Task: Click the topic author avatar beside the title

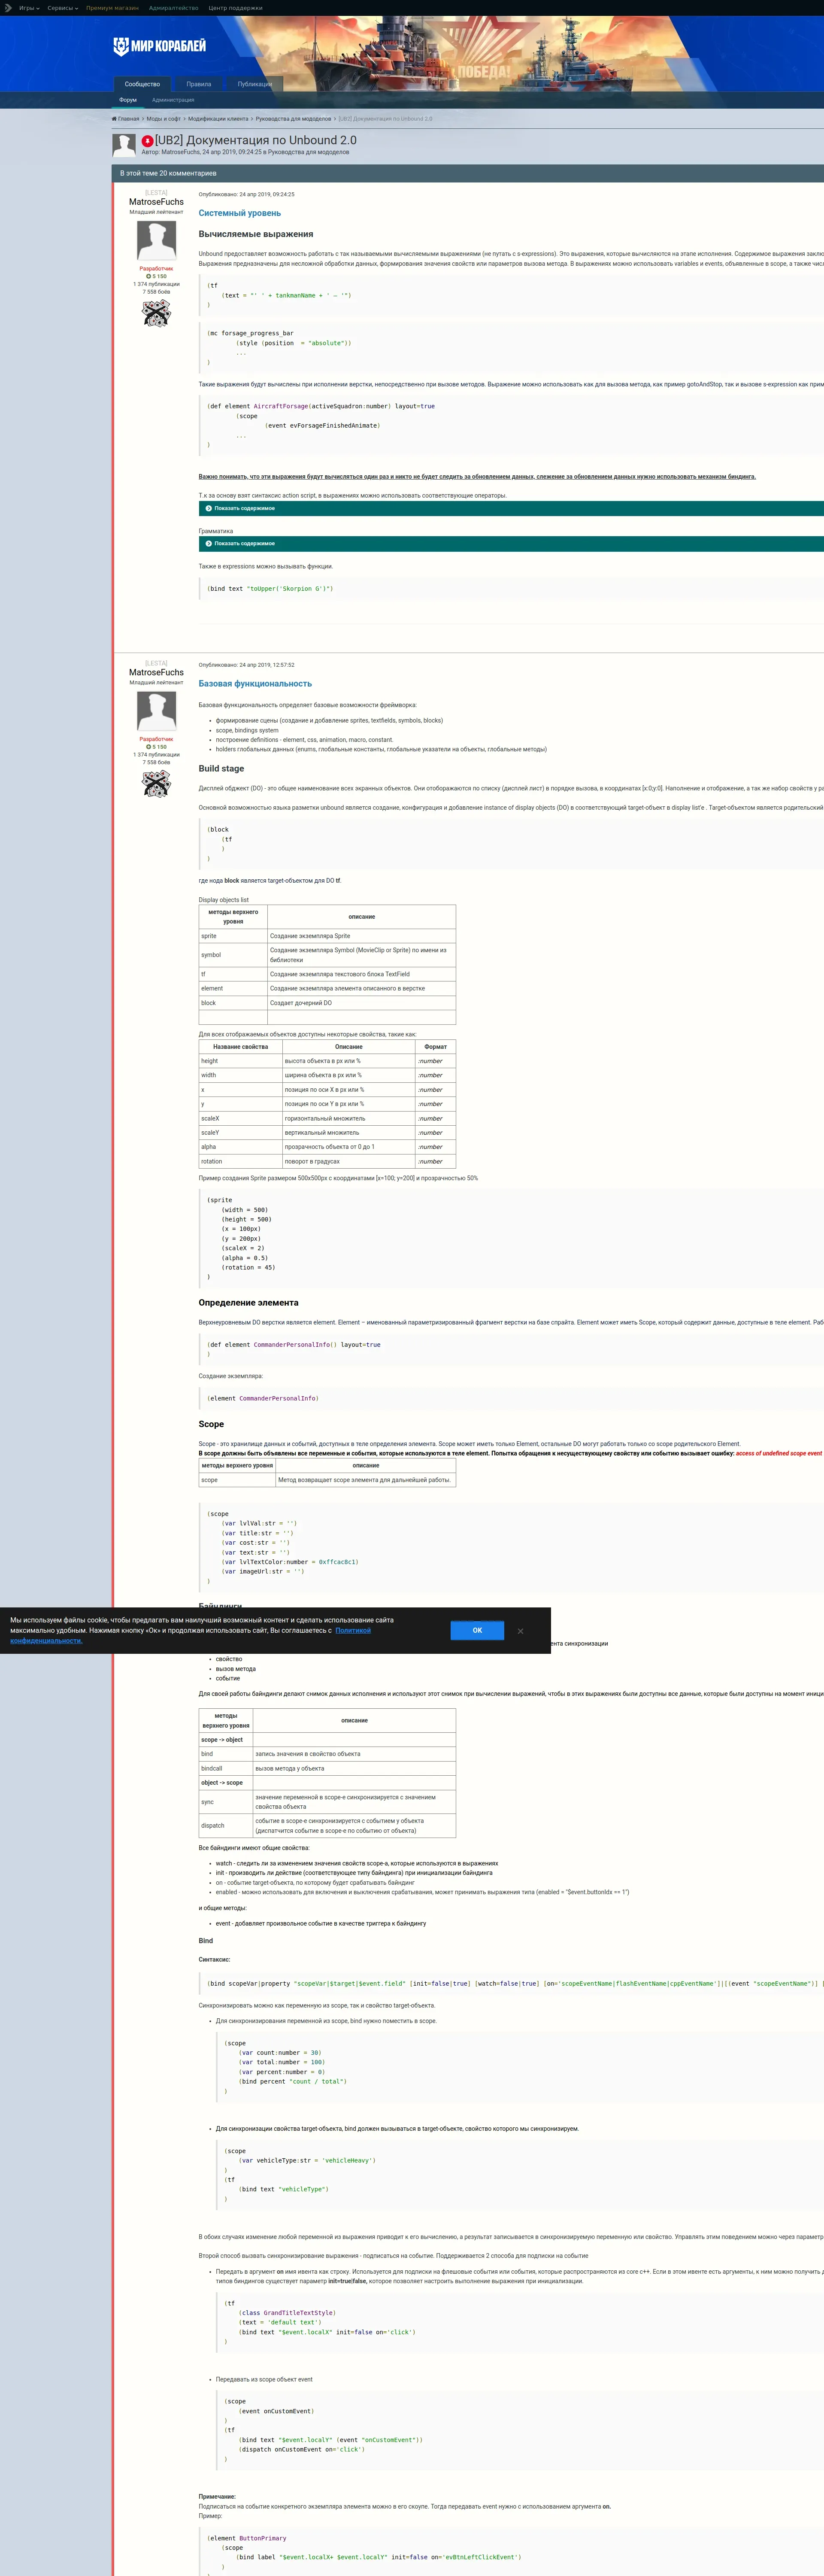Action: click(x=124, y=145)
